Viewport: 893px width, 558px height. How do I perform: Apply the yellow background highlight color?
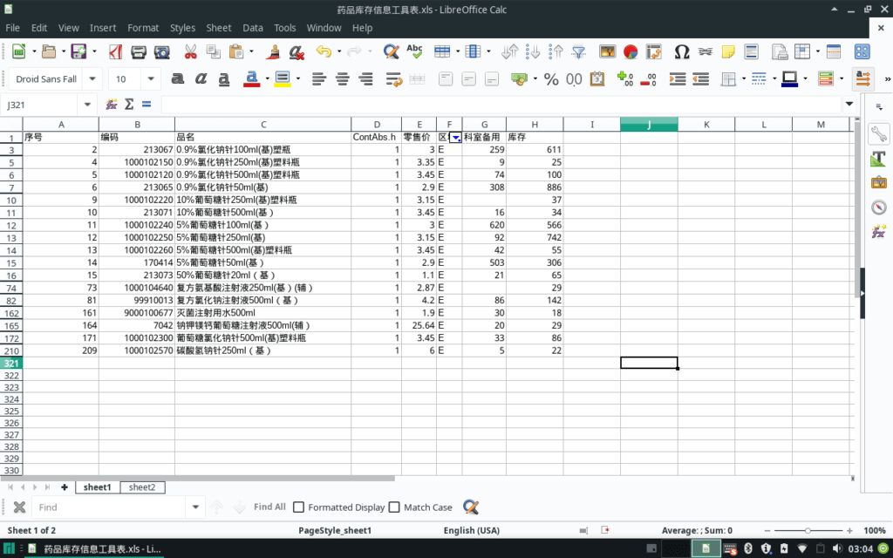(282, 79)
